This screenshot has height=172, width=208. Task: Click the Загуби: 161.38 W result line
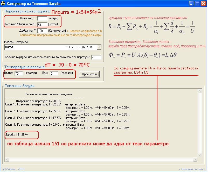pyautogui.click(x=17, y=135)
